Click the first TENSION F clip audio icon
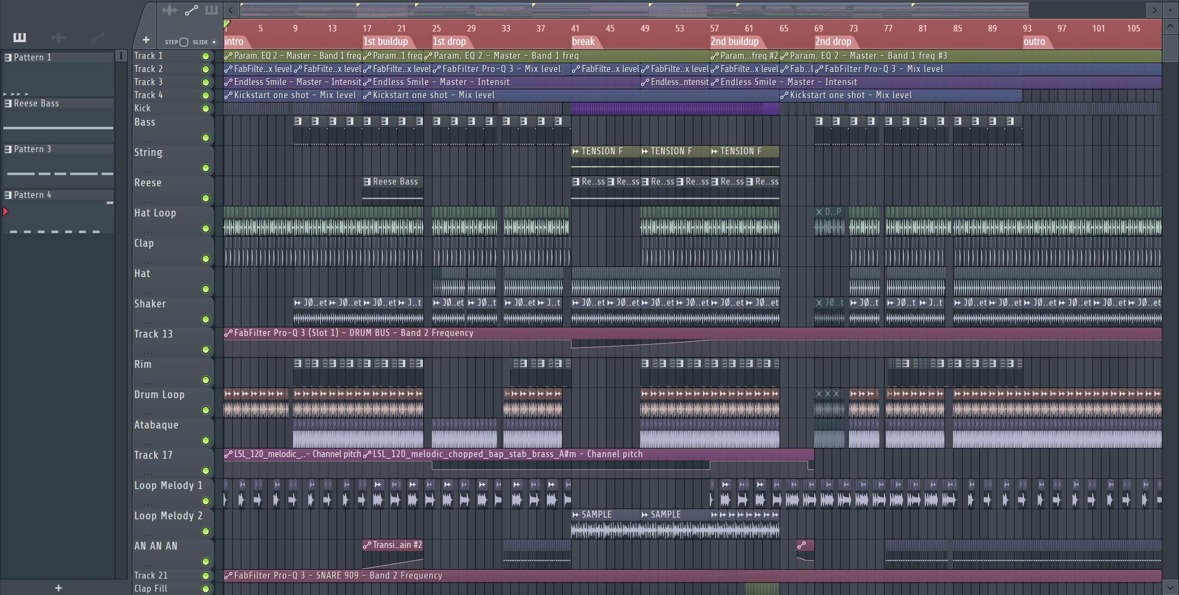The width and height of the screenshot is (1179, 595). 576,151
